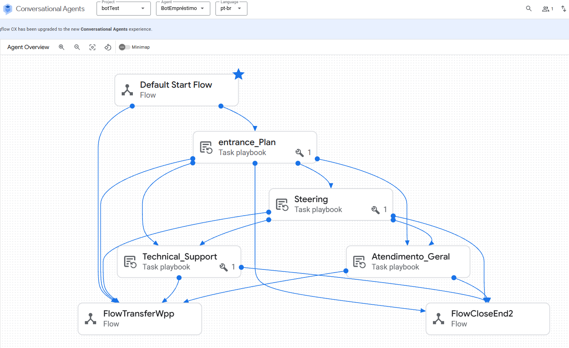This screenshot has width=569, height=348.
Task: Click the sort arrows icon in the top-right header
Action: click(x=563, y=9)
